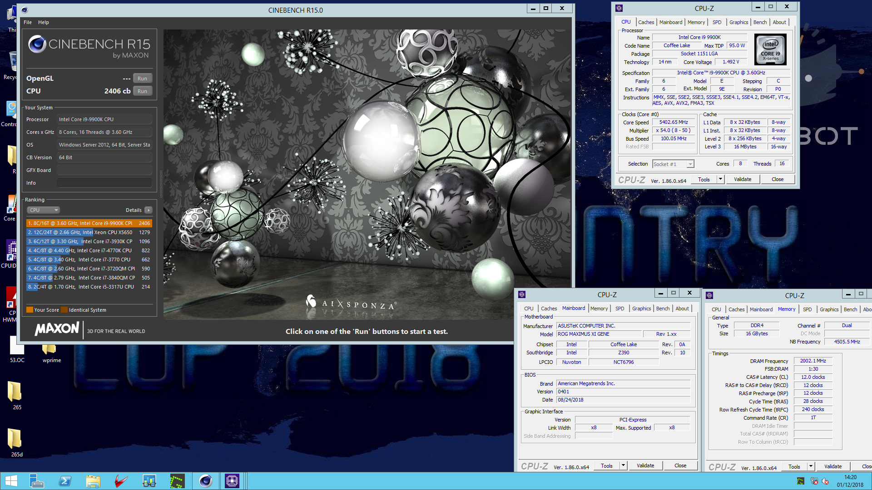This screenshot has width=872, height=490.
Task: Click Validate in Mainboard CPU-Z window
Action: [645, 465]
